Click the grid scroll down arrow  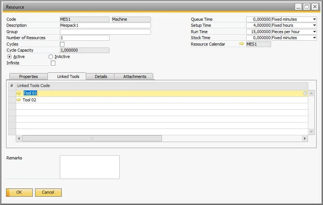(x=311, y=132)
